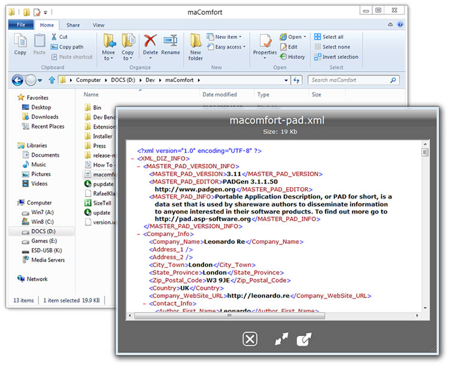The image size is (449, 366).
Task: Select Recent Places in the navigation pane
Action: 43,126
